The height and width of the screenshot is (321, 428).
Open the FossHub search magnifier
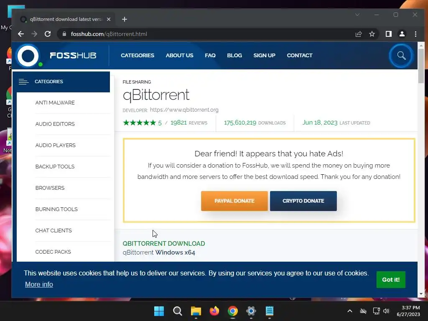click(x=401, y=56)
